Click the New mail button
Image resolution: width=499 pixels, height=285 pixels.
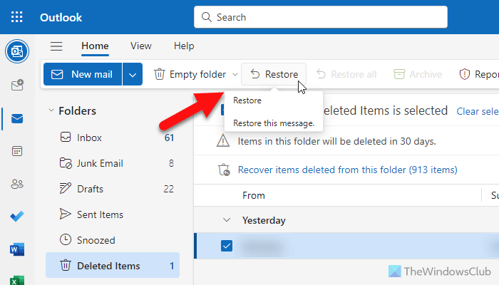[x=83, y=74]
